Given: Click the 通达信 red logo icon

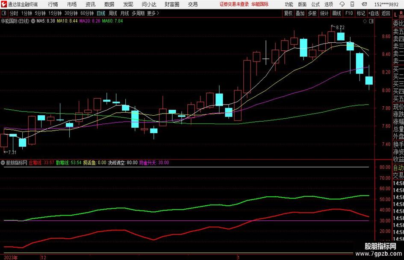Looking at the screenshot, I should 3,4.
